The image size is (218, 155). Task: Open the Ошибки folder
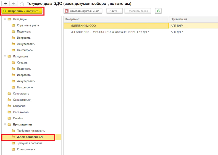[x=18, y=118]
